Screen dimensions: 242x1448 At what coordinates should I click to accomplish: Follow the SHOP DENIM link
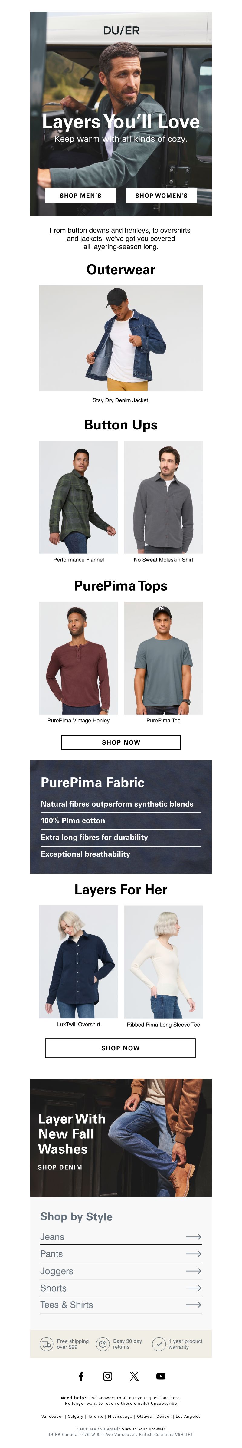[x=60, y=1167]
